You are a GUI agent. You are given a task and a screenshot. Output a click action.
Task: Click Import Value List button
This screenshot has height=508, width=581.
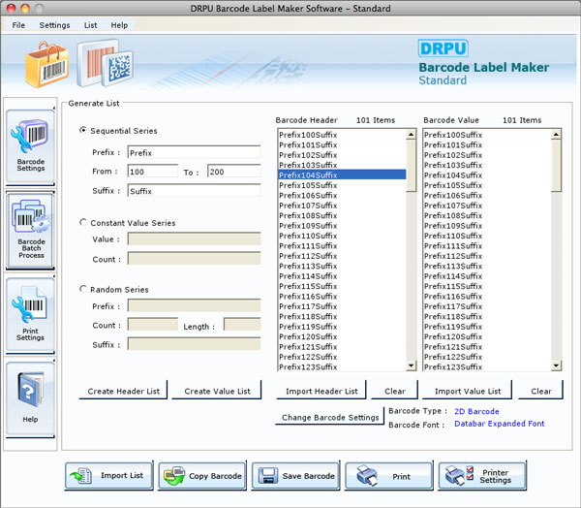point(468,391)
